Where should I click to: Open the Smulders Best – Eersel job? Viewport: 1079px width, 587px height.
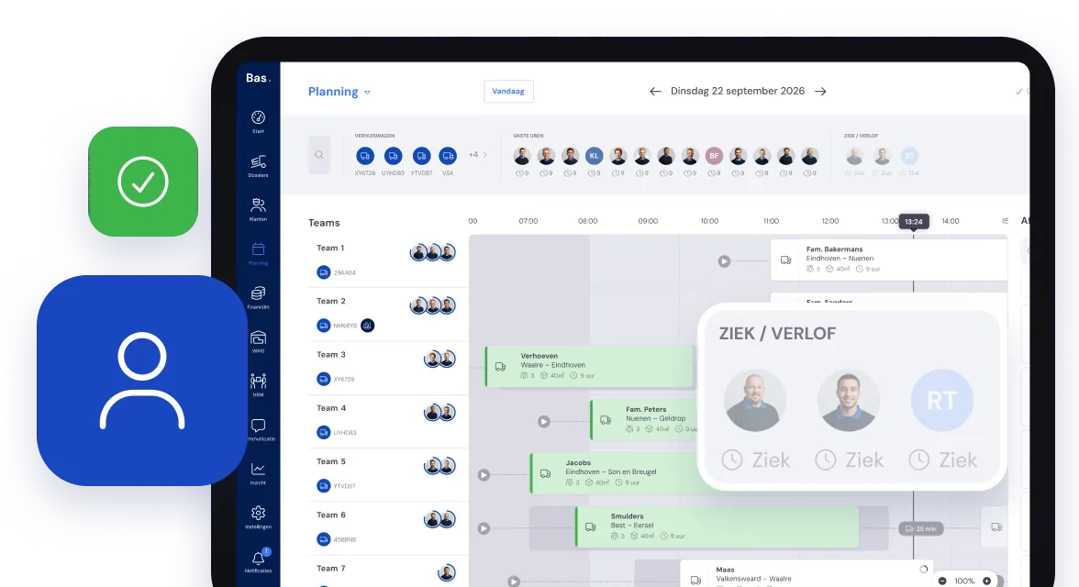pos(717,526)
